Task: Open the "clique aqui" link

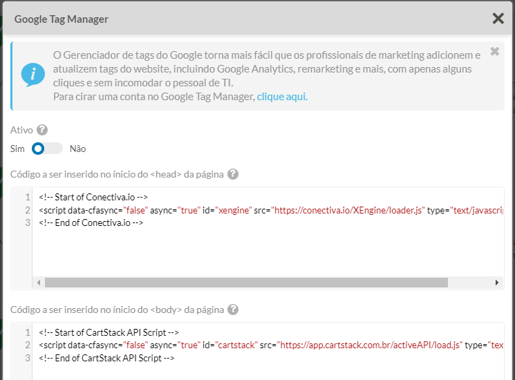Action: pos(282,97)
